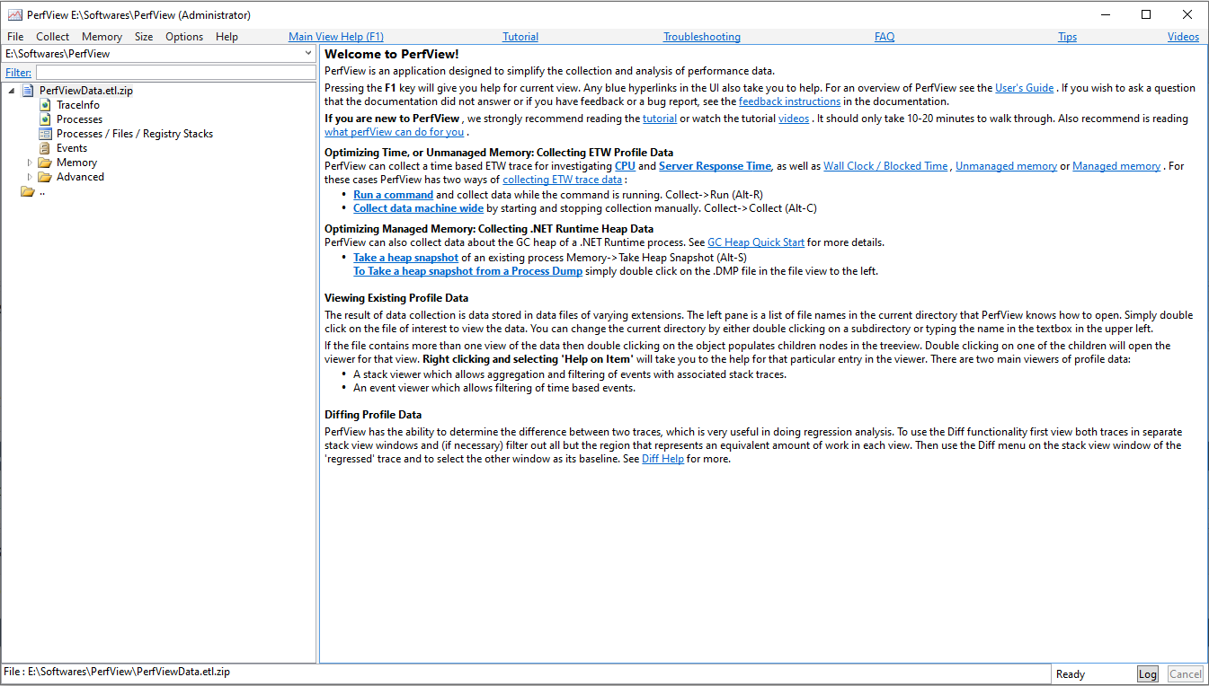Select the PerfViewData.etl.zip tree item label
The width and height of the screenshot is (1209, 686).
(x=85, y=91)
